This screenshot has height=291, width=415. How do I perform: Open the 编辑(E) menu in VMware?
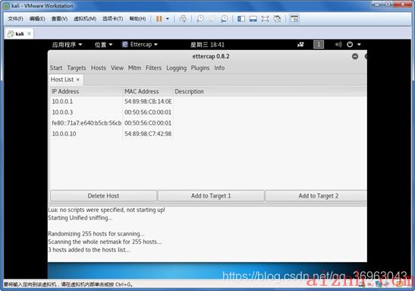tap(37, 19)
